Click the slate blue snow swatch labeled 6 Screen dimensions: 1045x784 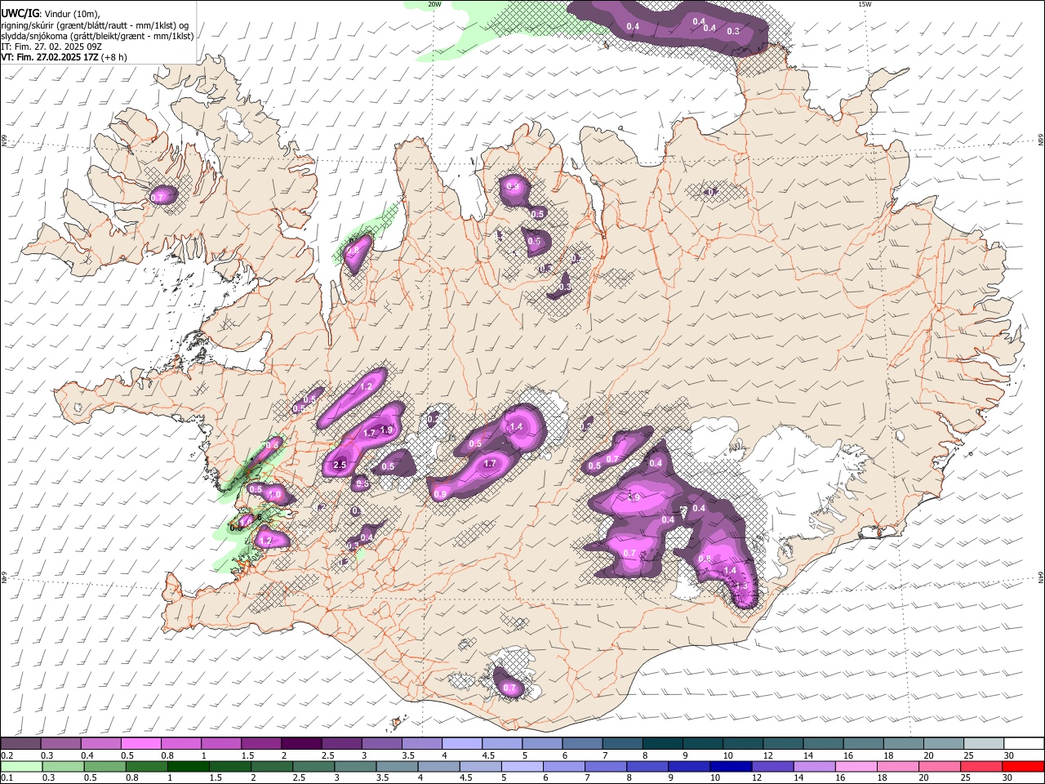pos(582,744)
